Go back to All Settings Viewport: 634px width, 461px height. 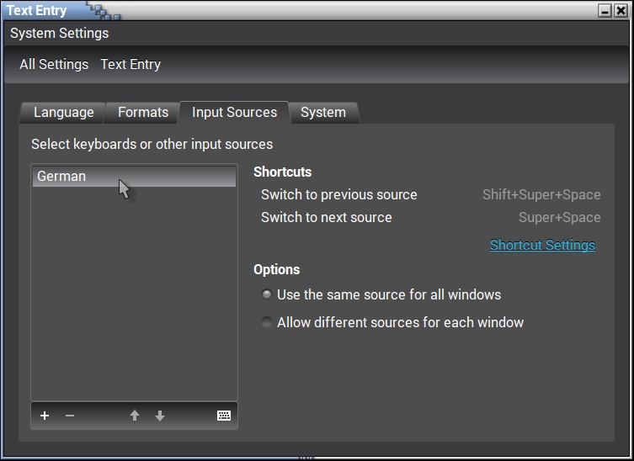(54, 64)
